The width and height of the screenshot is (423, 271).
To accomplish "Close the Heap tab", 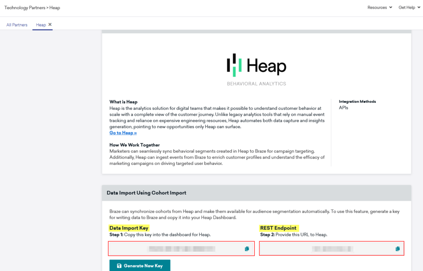I will pyautogui.click(x=50, y=25).
